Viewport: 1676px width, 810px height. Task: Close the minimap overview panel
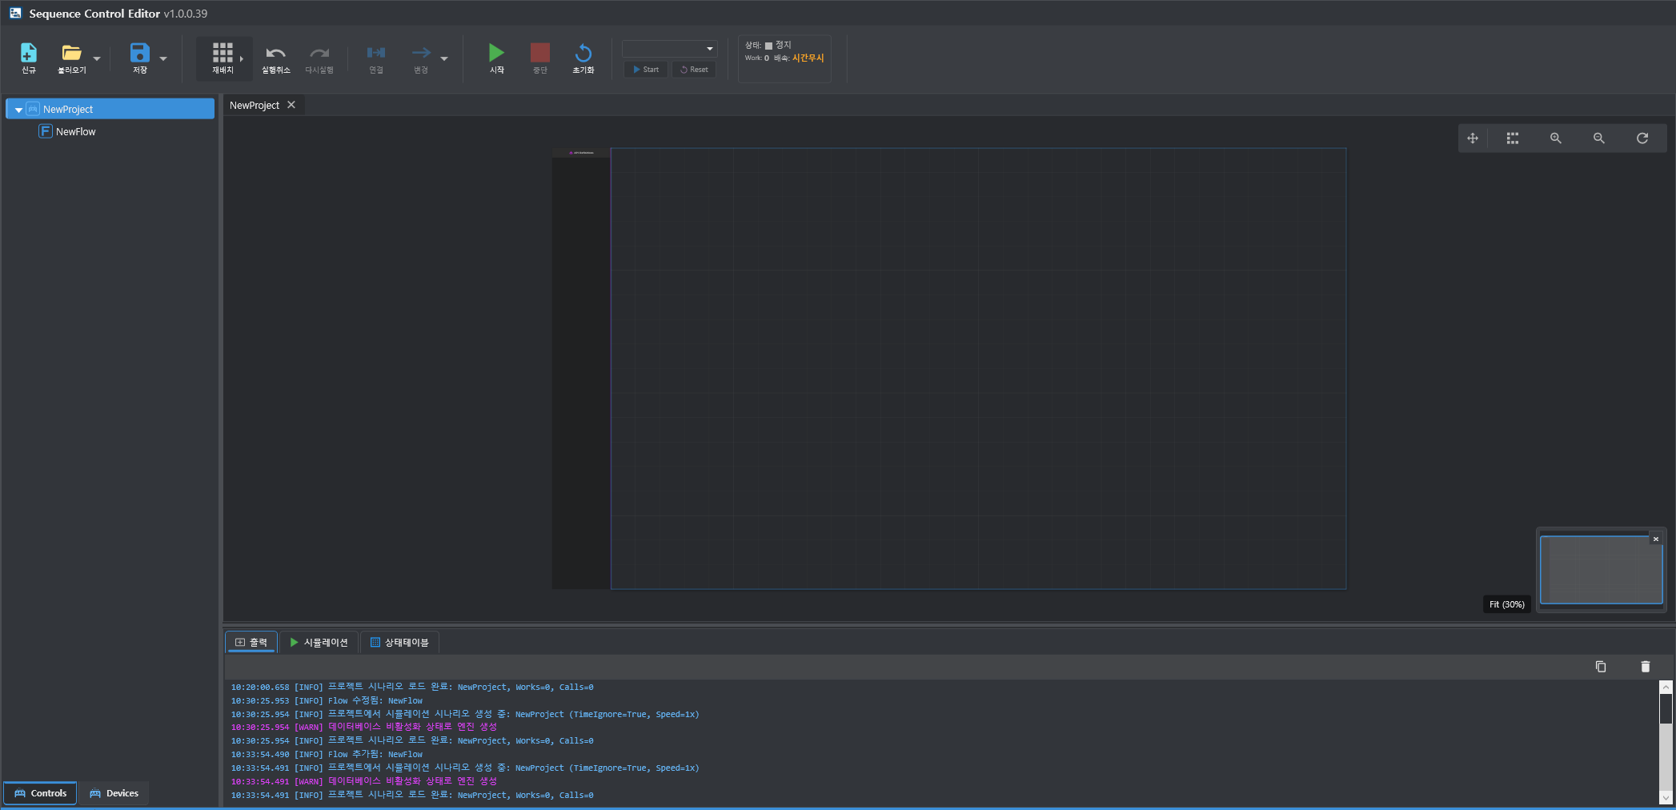tap(1655, 539)
